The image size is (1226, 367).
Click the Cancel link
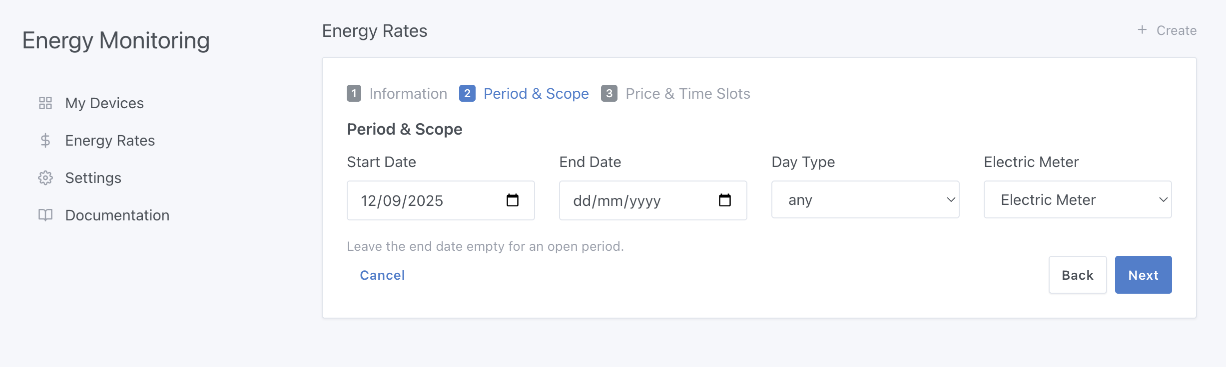pos(382,275)
